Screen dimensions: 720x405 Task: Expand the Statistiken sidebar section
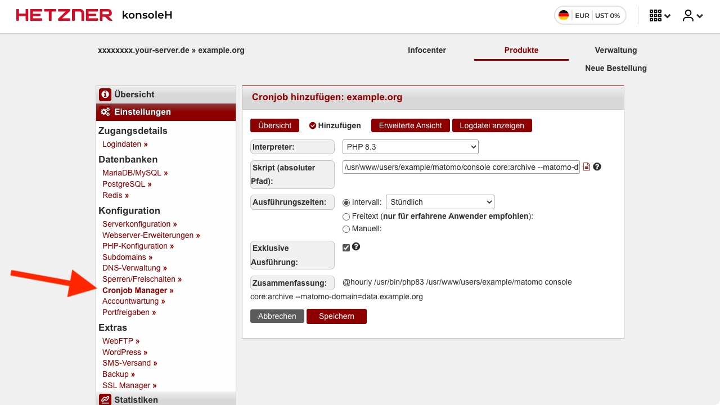pyautogui.click(x=166, y=399)
